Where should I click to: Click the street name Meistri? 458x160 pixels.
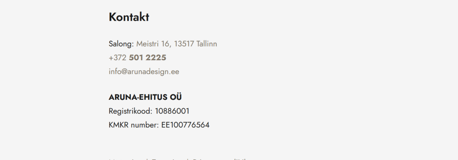pos(148,44)
